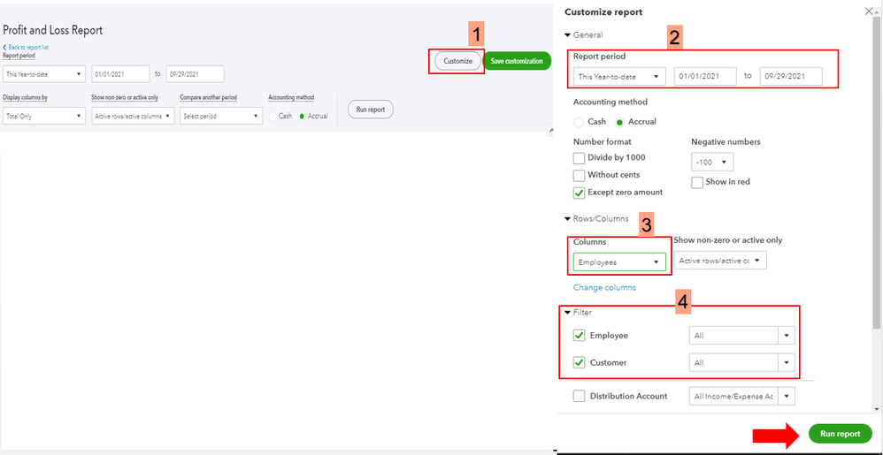Open the Negative numbers dropdown

pyautogui.click(x=712, y=163)
